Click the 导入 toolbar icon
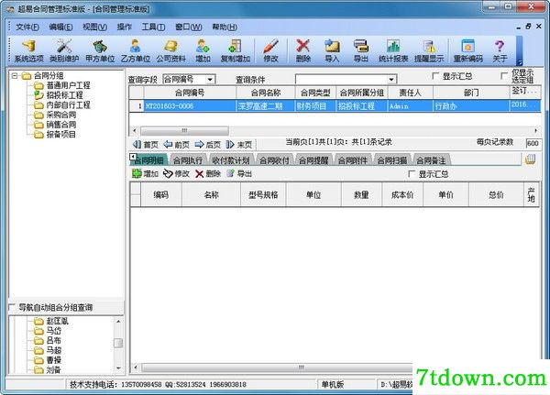 coord(332,51)
